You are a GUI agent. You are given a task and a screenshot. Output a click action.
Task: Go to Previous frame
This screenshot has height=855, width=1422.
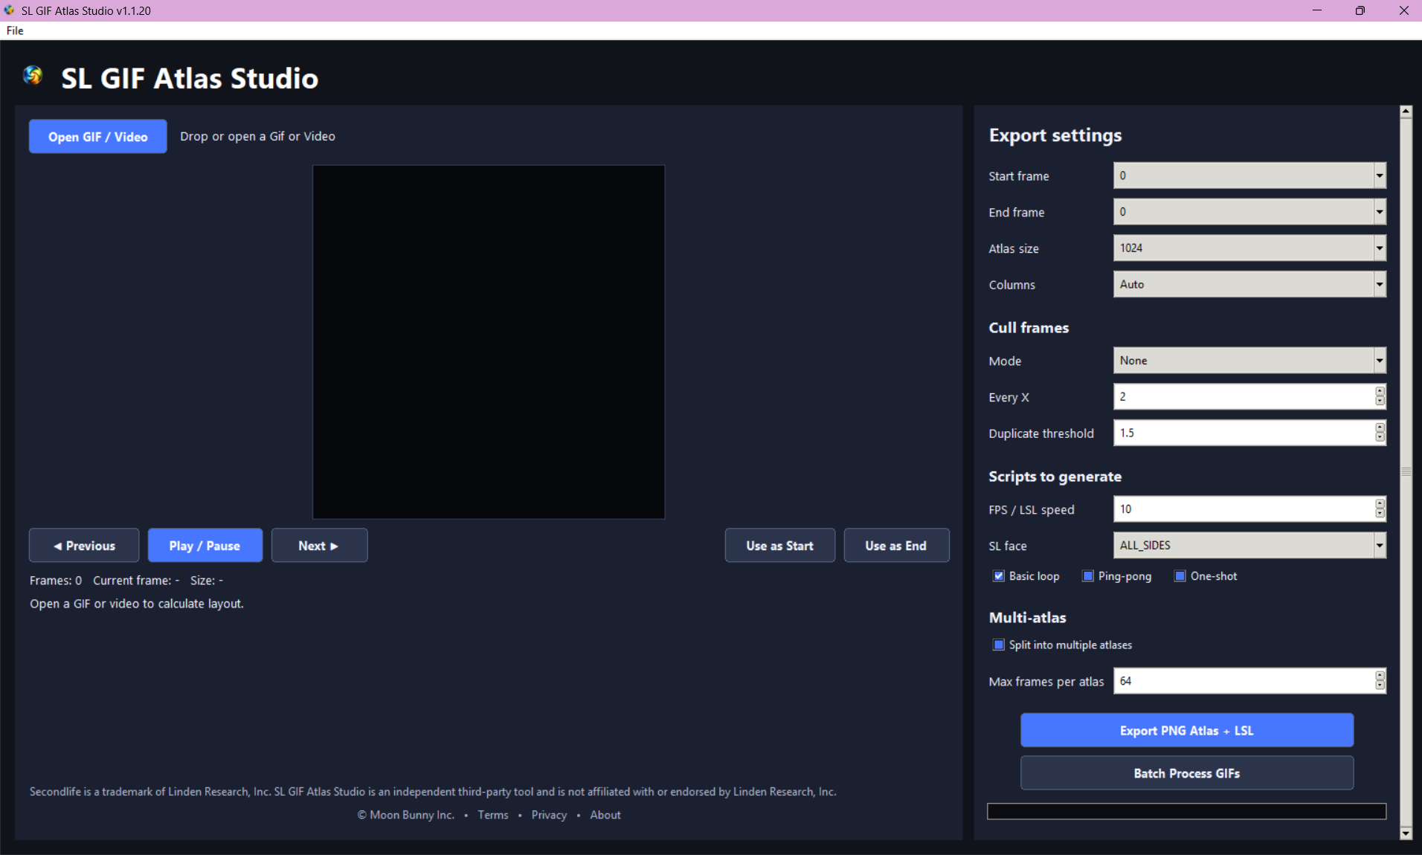click(x=84, y=546)
